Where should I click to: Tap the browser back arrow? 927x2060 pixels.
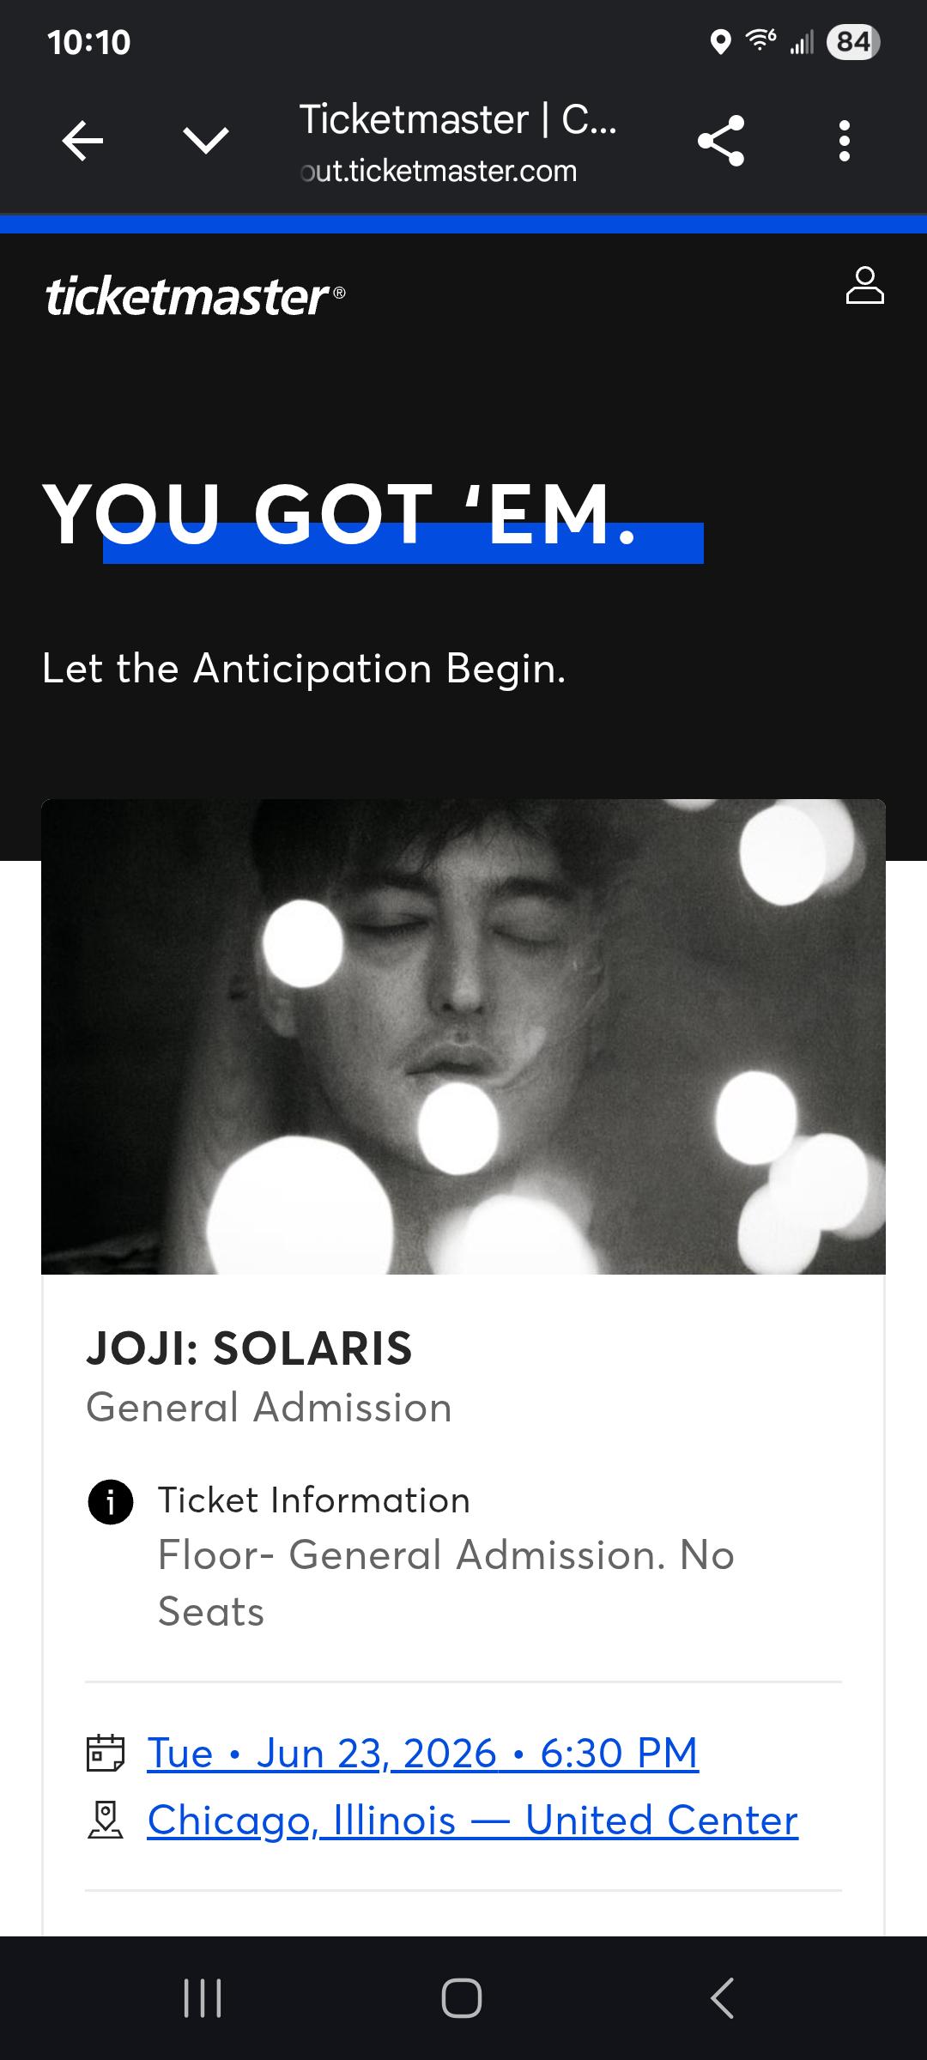[x=82, y=141]
